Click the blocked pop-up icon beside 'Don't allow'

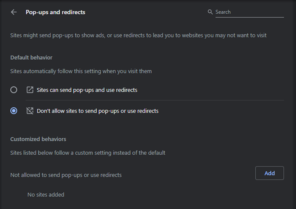[30, 111]
